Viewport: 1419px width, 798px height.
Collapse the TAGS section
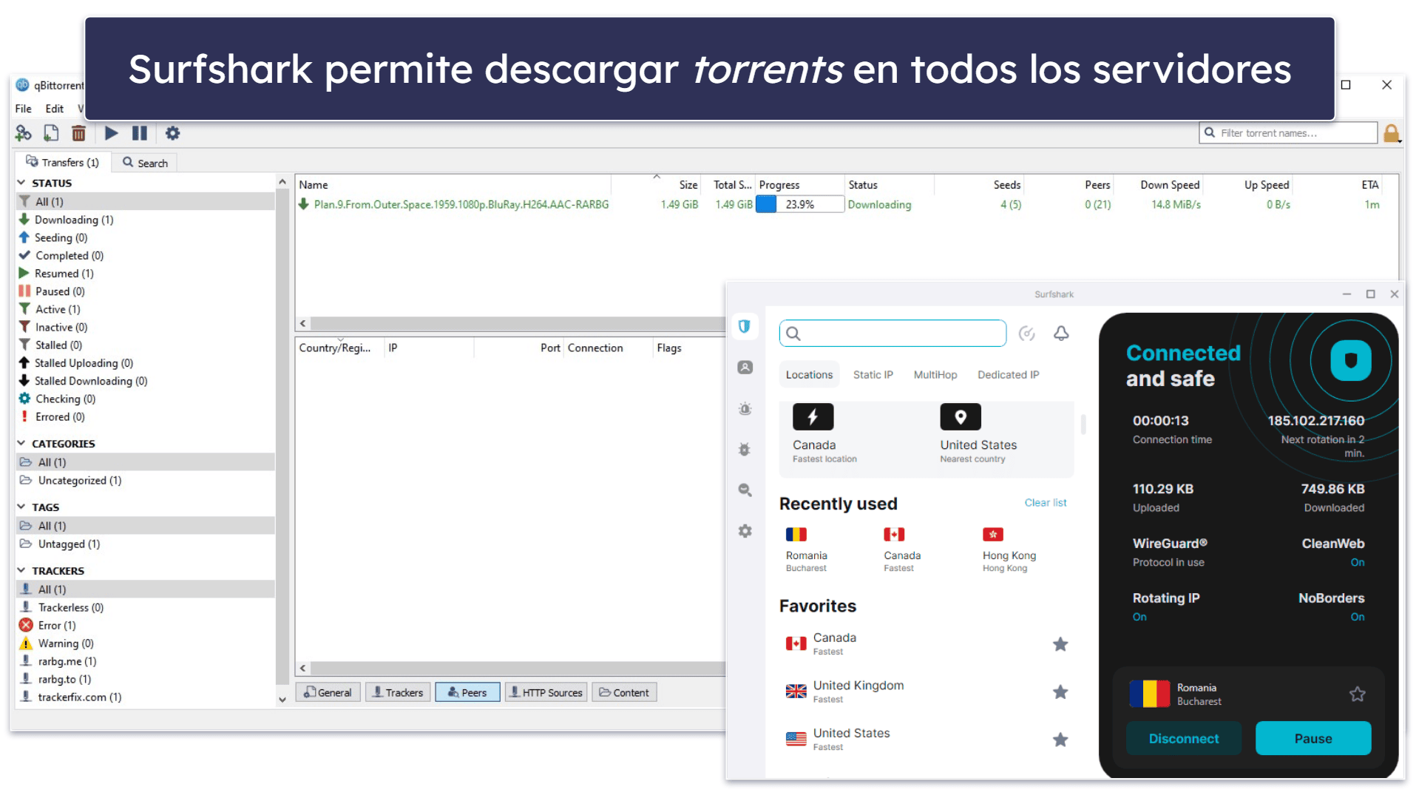click(x=21, y=507)
